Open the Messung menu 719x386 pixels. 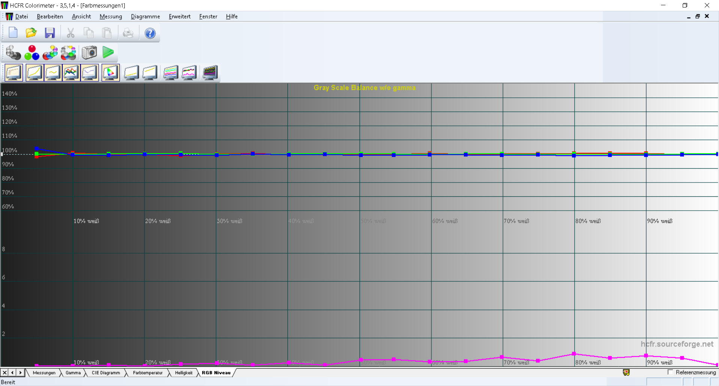110,16
